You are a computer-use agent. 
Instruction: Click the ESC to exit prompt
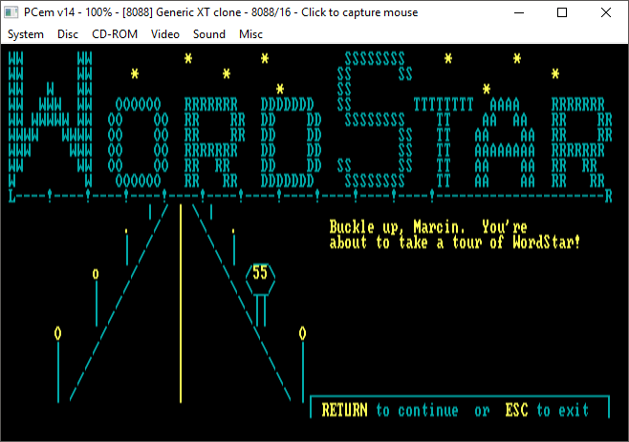(547, 410)
